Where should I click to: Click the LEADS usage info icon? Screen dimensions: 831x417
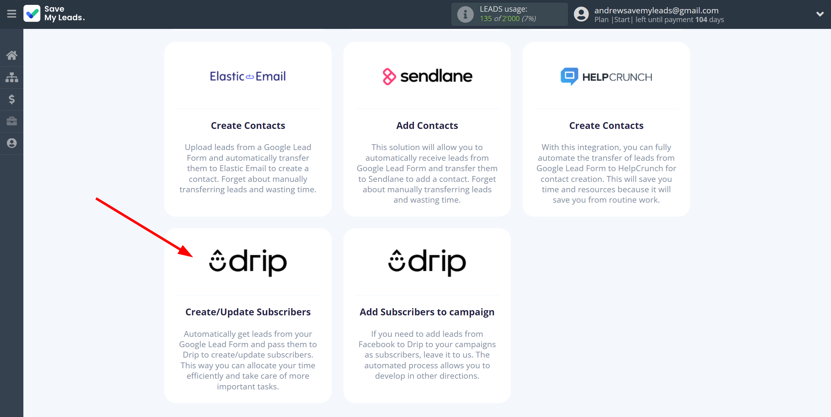465,14
